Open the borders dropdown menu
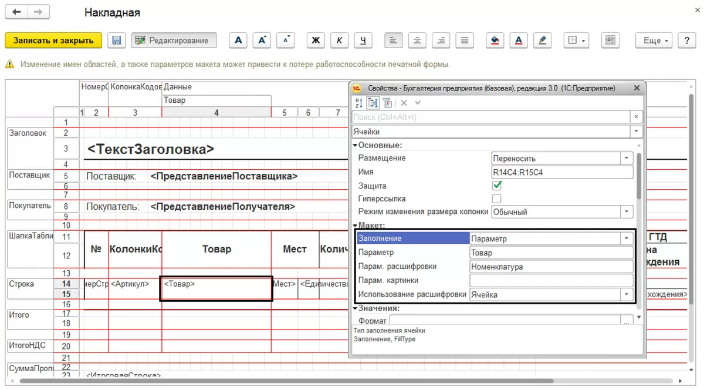This screenshot has height=390, width=704. click(x=576, y=41)
